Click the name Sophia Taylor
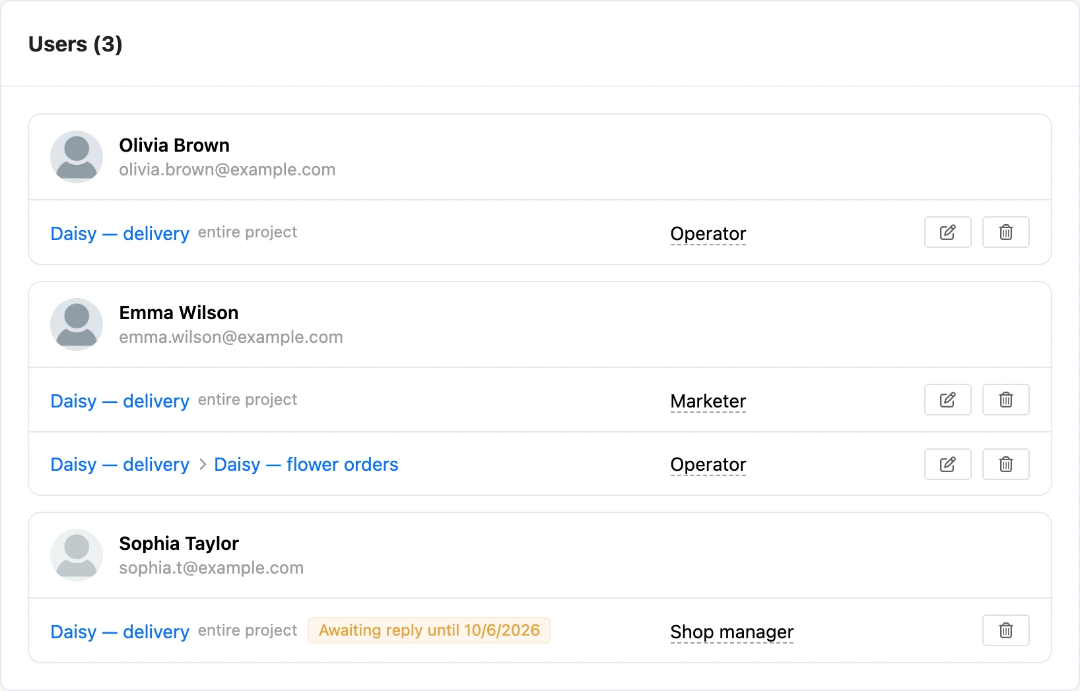 [x=179, y=543]
